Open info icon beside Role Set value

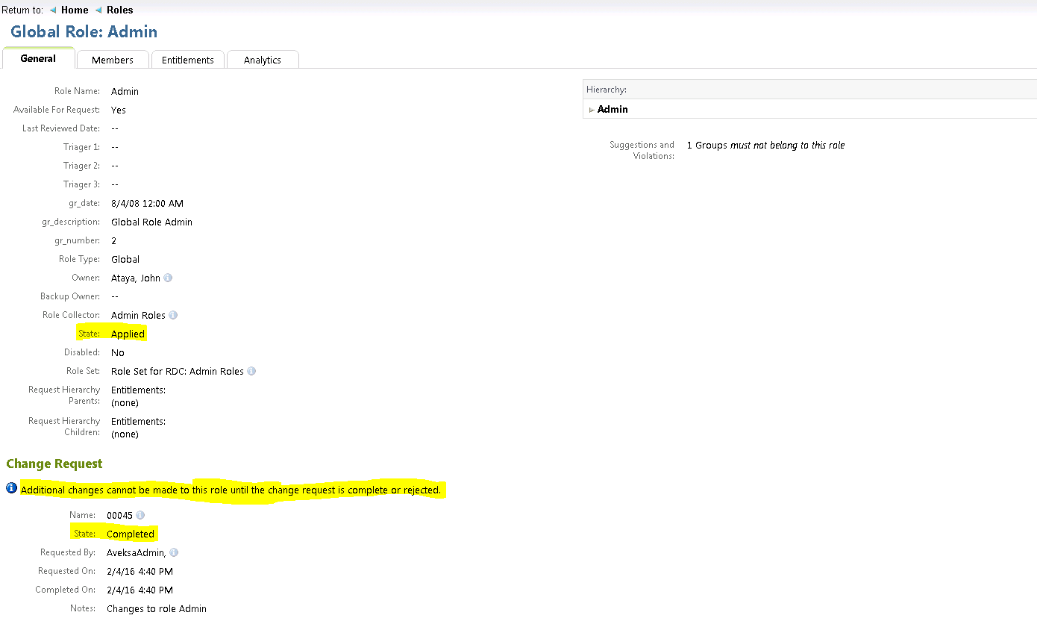tap(251, 371)
